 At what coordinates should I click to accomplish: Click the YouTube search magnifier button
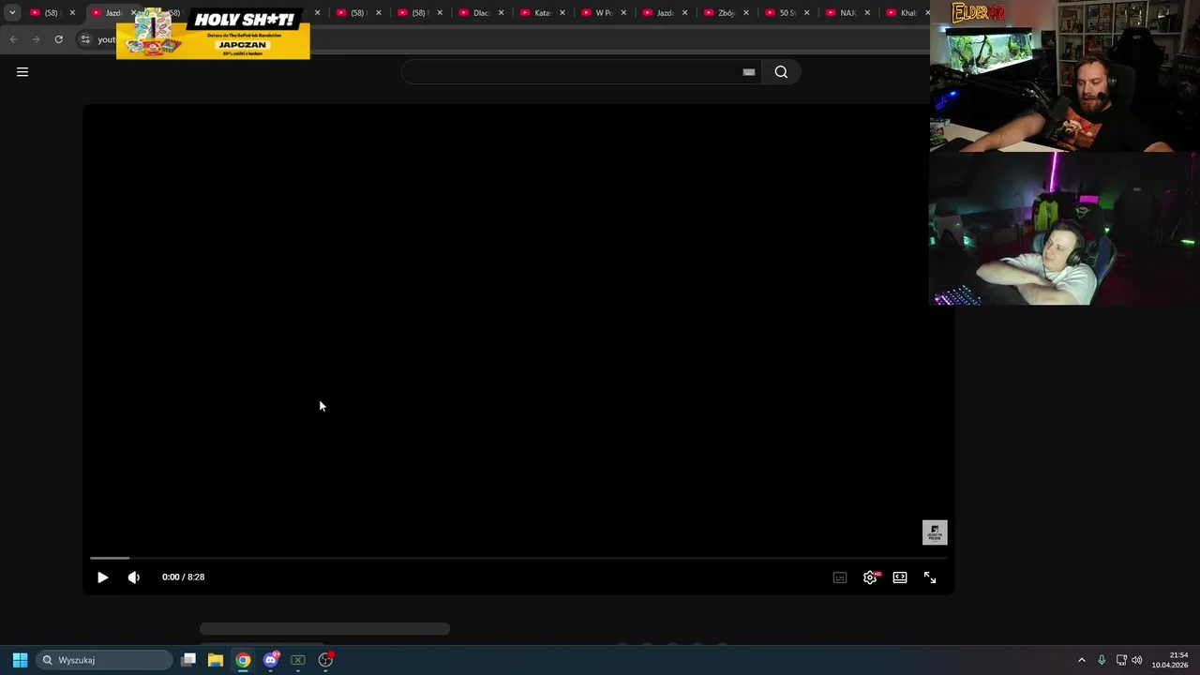point(781,72)
